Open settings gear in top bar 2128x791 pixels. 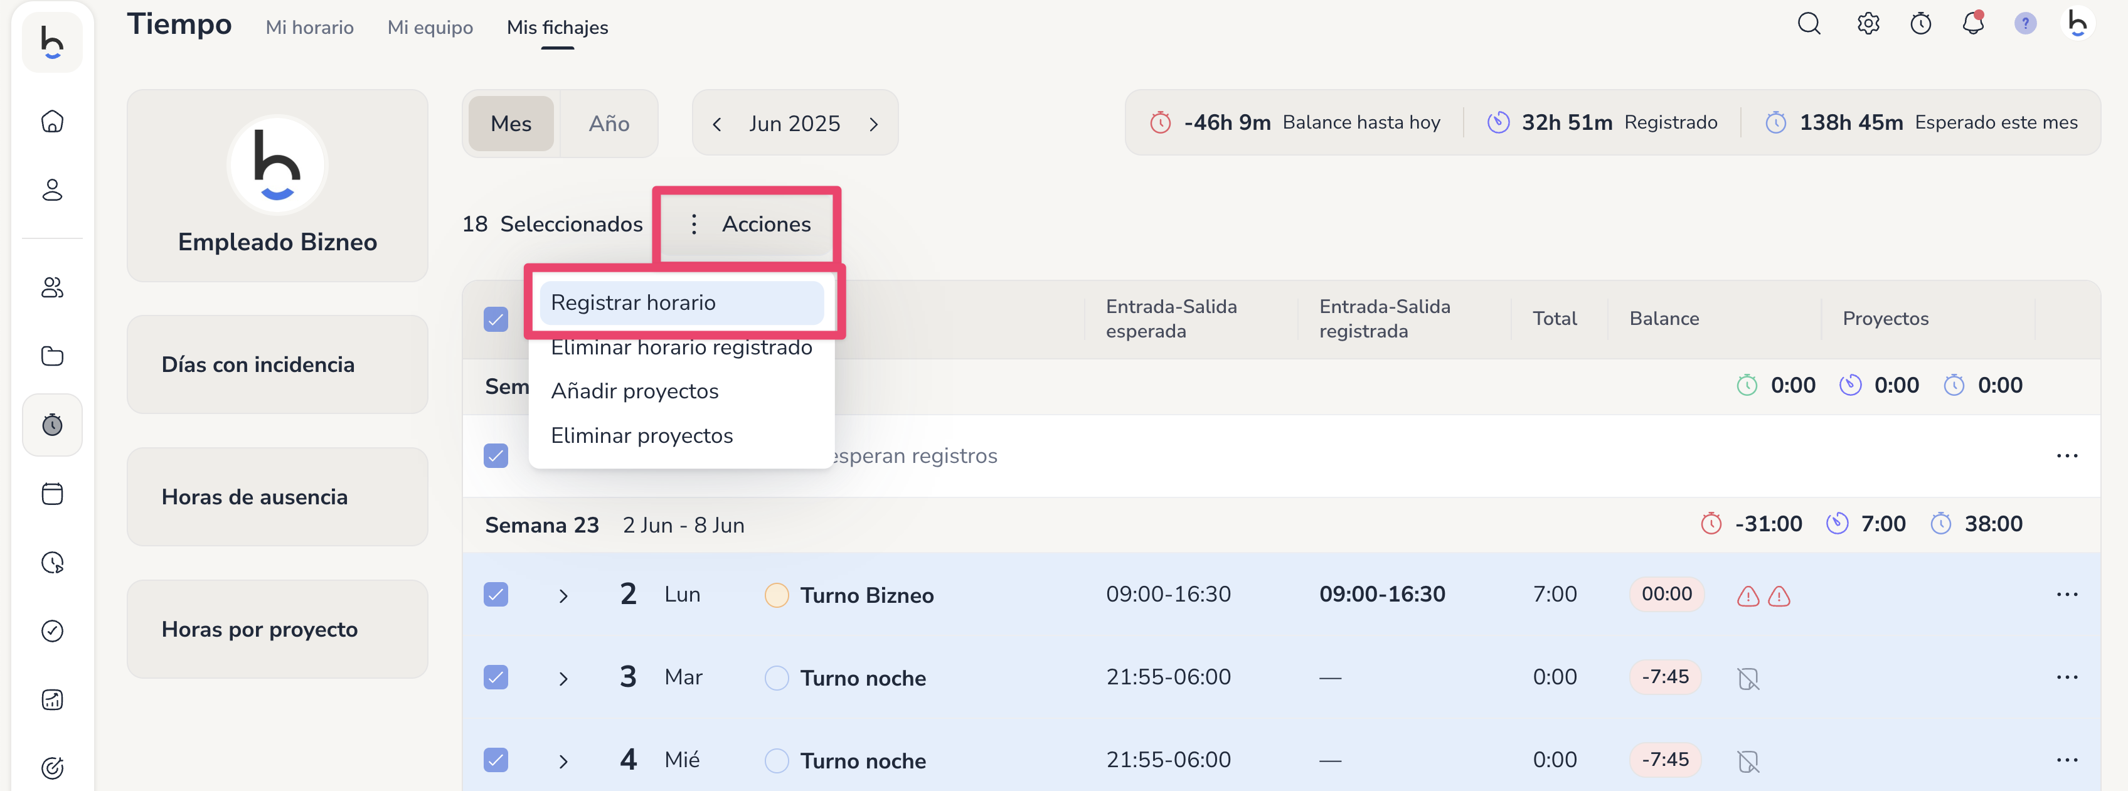click(x=1868, y=24)
